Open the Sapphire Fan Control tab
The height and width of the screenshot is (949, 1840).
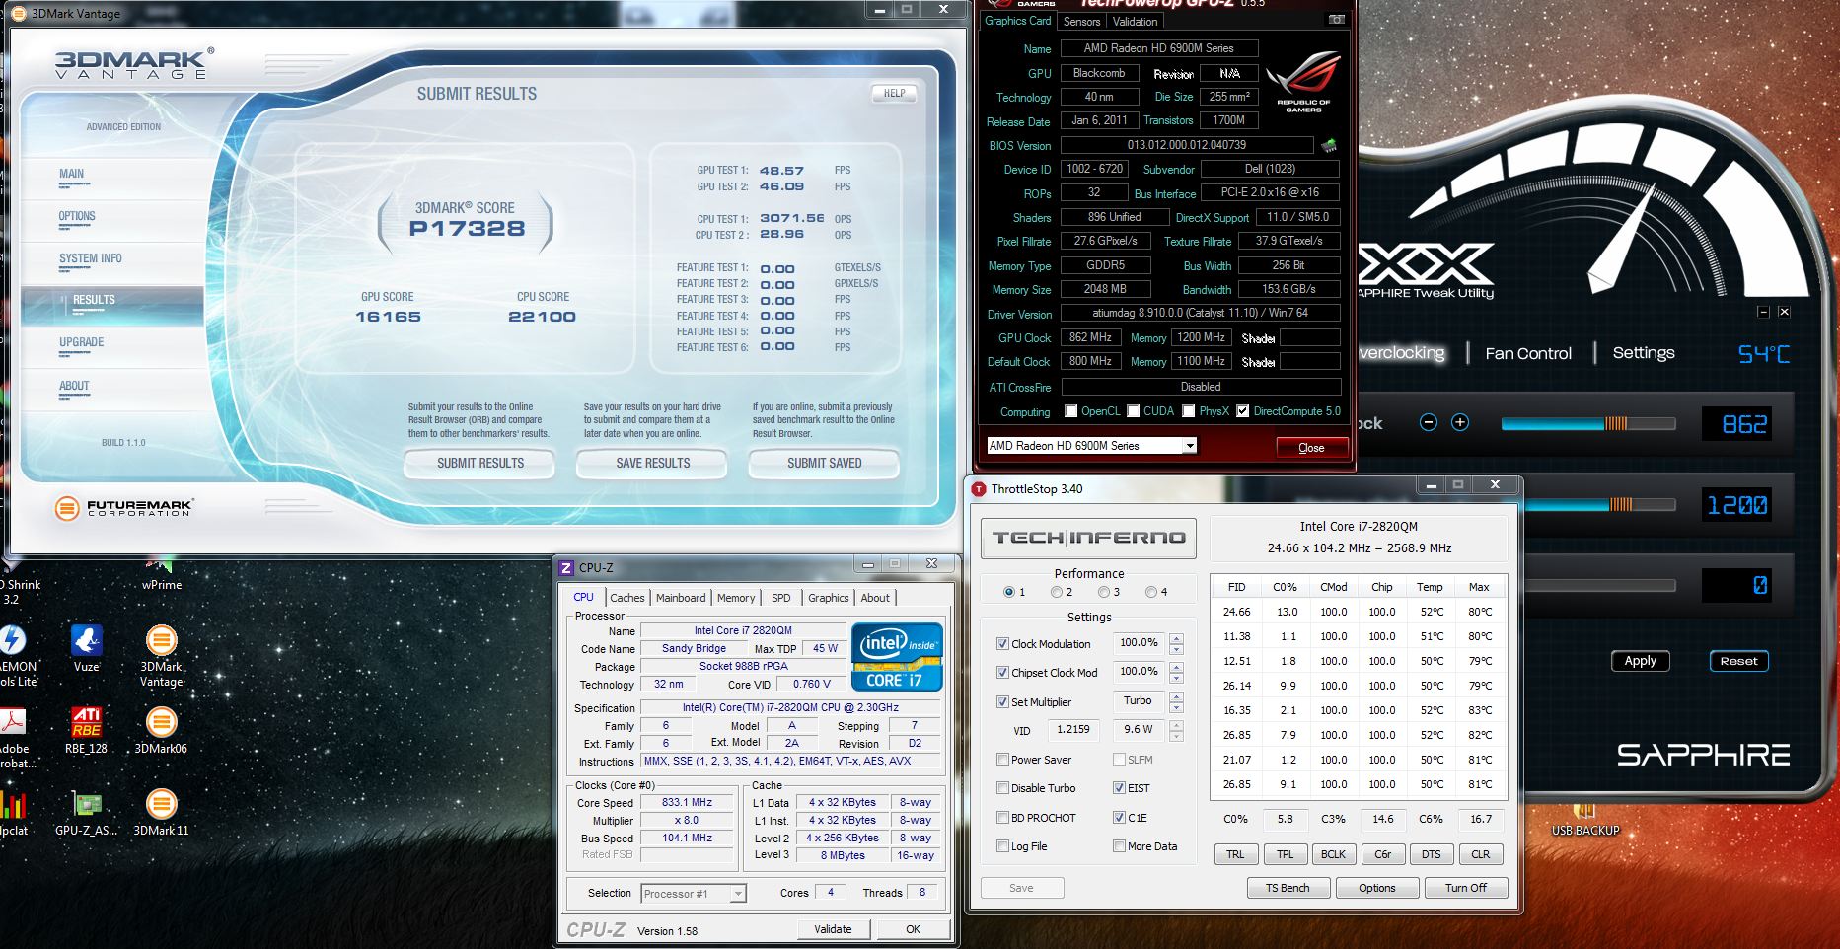pyautogui.click(x=1528, y=353)
